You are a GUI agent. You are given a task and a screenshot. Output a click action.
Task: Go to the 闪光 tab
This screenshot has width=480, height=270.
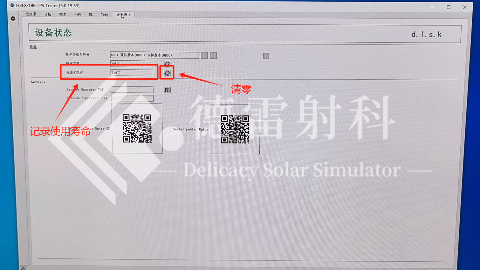point(78,14)
